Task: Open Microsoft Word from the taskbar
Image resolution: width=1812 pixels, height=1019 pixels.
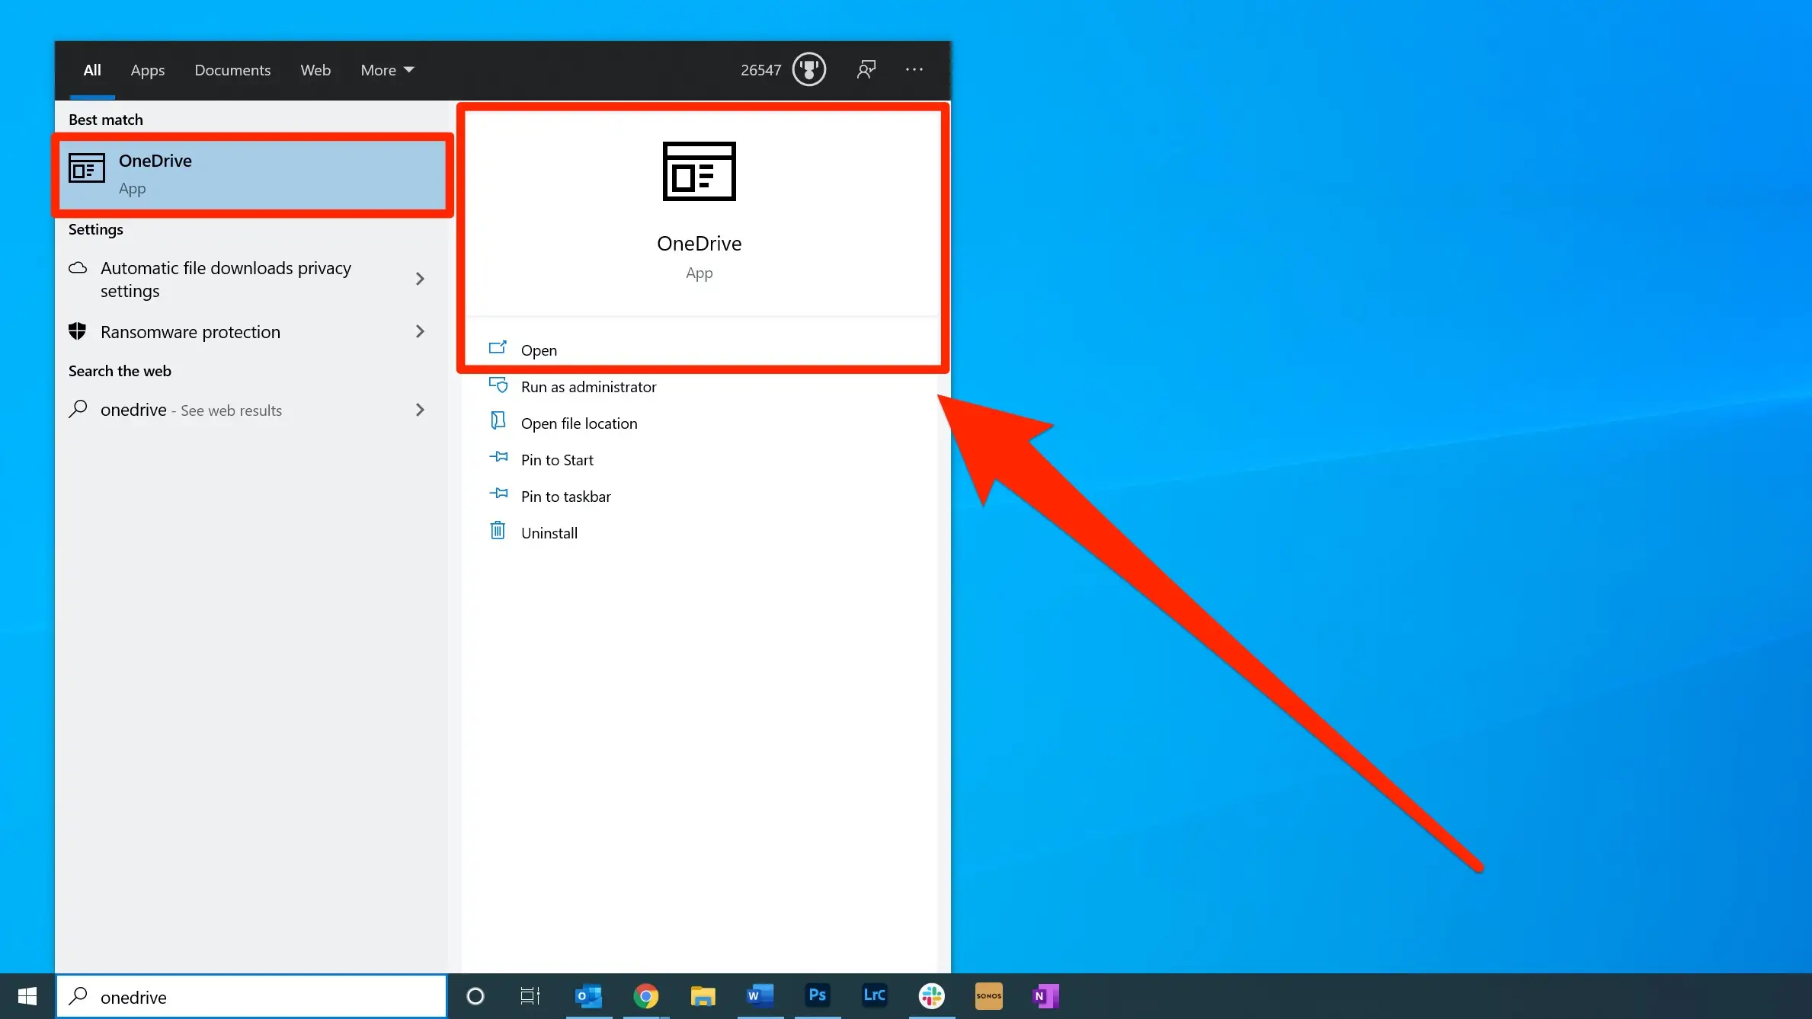Action: [760, 995]
